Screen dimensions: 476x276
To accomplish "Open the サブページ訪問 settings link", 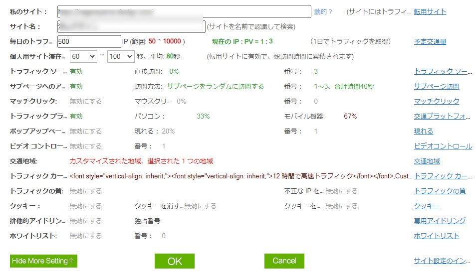I will point(436,86).
